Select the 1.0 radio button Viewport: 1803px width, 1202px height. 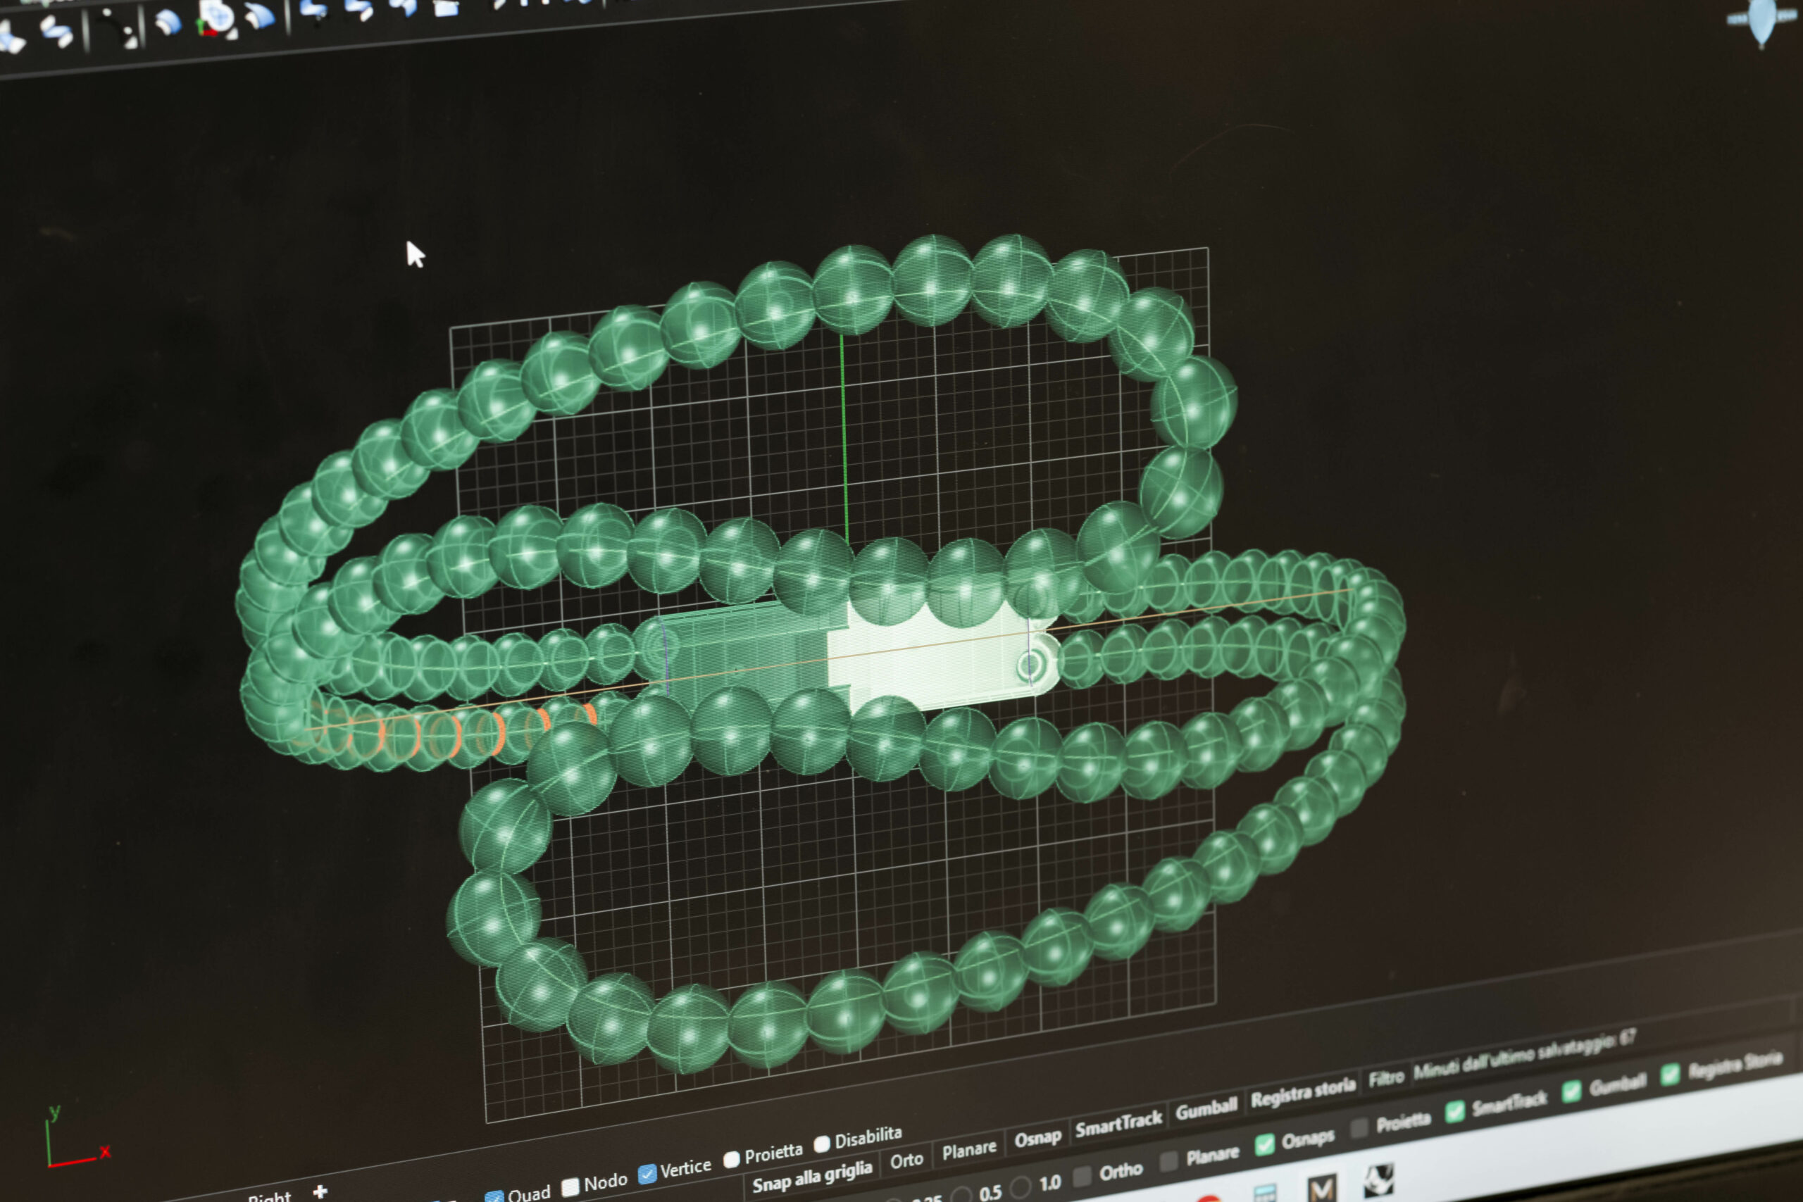pos(1021,1187)
